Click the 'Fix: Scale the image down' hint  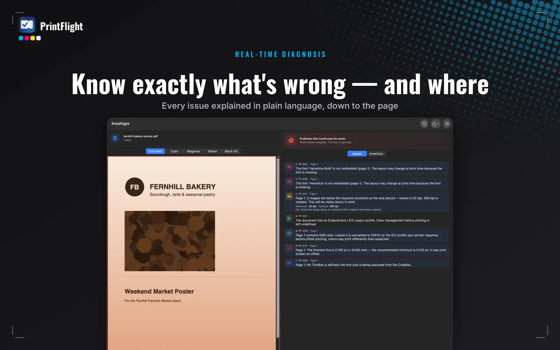click(x=338, y=210)
